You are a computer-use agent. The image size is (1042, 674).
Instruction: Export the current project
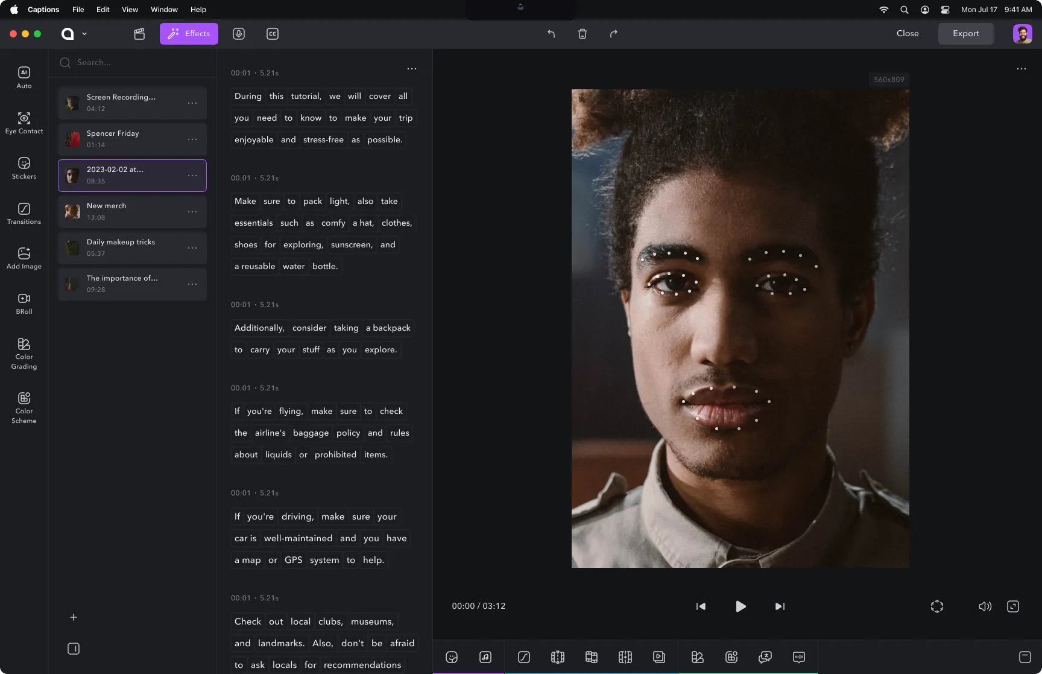pos(965,34)
